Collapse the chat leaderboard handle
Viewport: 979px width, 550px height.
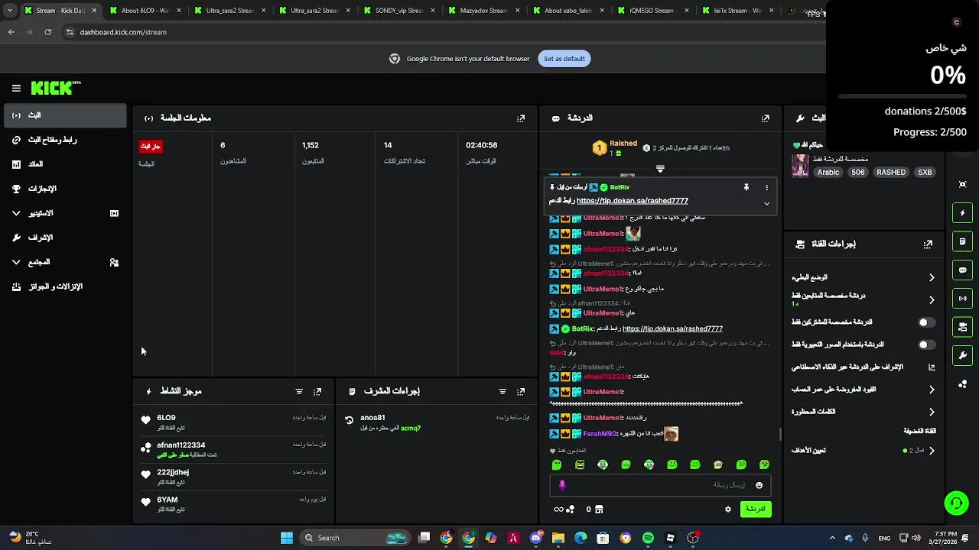660,169
